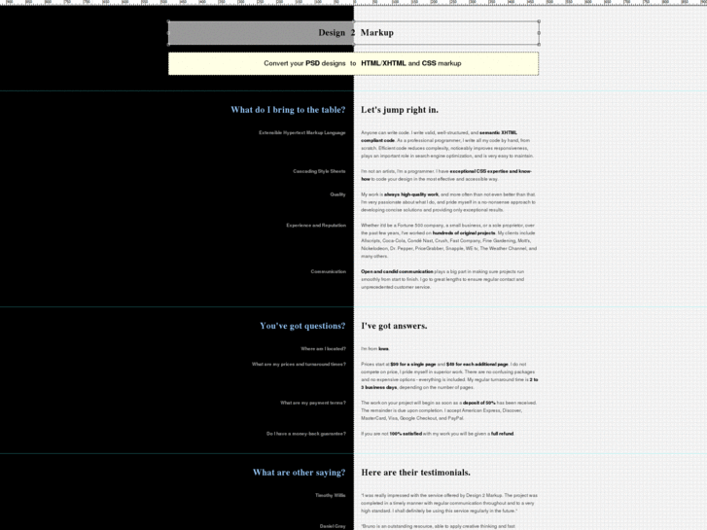This screenshot has width=707, height=530.
Task: Select 'Do I have a money-back guarantee?'
Action: [306, 434]
